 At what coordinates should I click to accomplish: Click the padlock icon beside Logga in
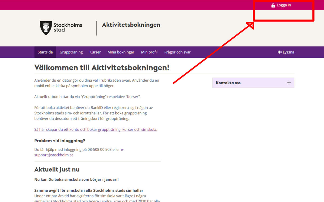tap(273, 5)
